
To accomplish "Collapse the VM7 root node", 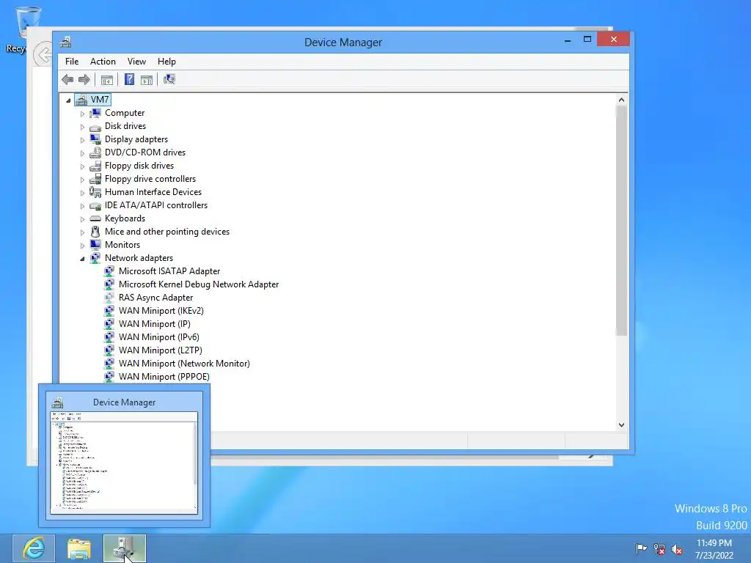I will point(68,100).
